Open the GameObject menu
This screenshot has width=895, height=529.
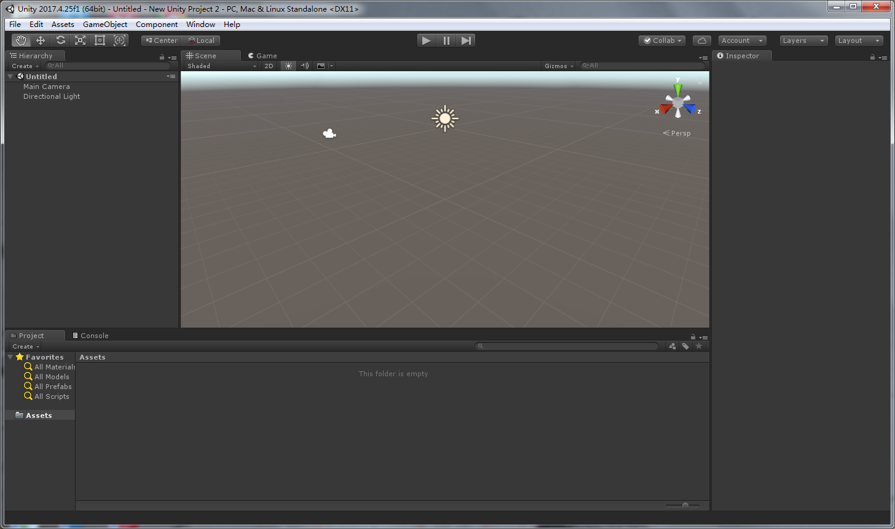point(105,25)
